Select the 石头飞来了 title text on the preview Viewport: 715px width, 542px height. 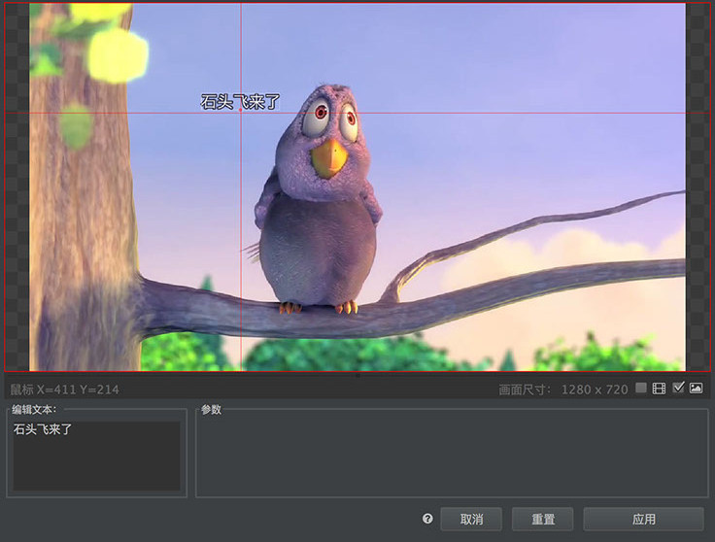(240, 102)
